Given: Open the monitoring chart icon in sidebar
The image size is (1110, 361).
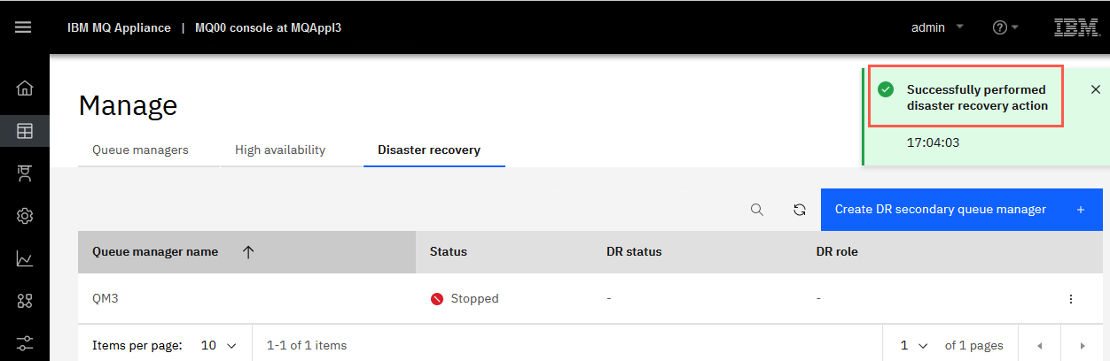Looking at the screenshot, I should 25,258.
